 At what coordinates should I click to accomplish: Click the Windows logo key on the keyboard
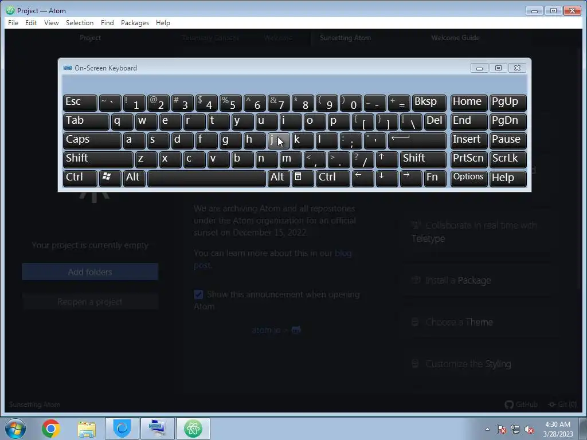coord(110,178)
